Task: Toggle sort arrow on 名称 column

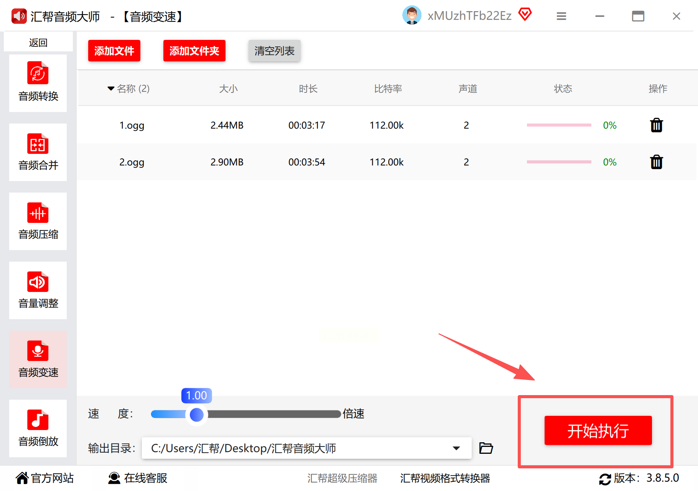Action: coord(111,89)
